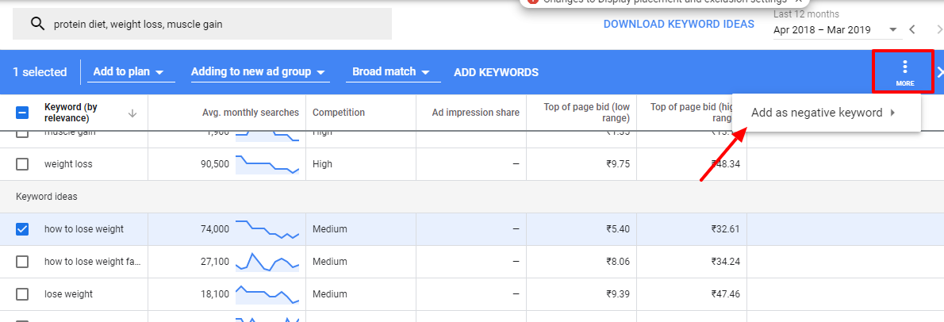Viewport: 944px width, 322px height.
Task: Sort by keyword relevance arrow
Action: pos(133,113)
